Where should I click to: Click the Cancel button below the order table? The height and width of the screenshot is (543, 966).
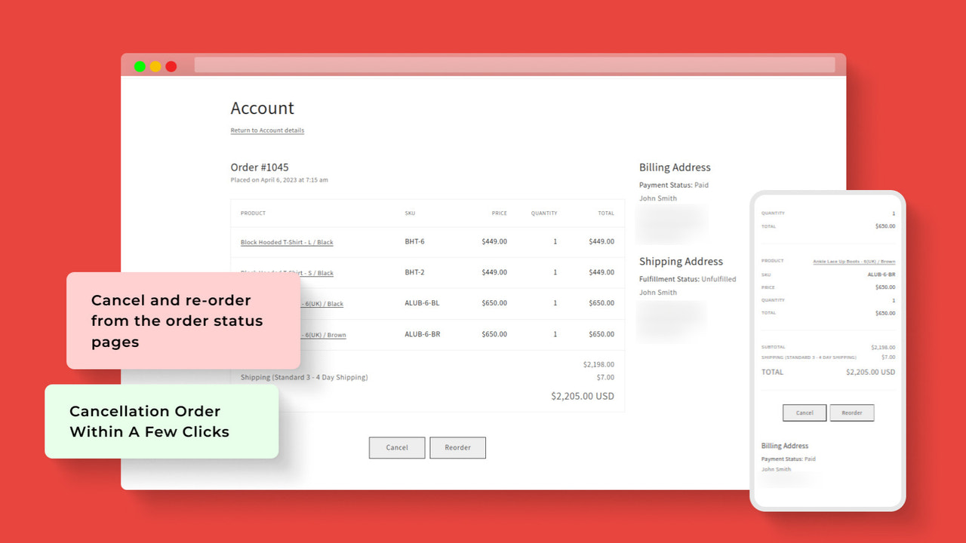pyautogui.click(x=396, y=447)
